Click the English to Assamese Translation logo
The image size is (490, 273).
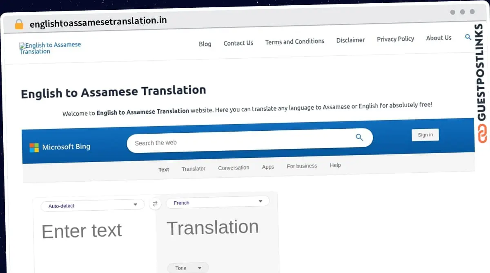point(50,48)
